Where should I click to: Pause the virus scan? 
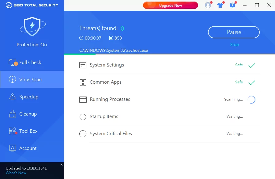[234, 32]
